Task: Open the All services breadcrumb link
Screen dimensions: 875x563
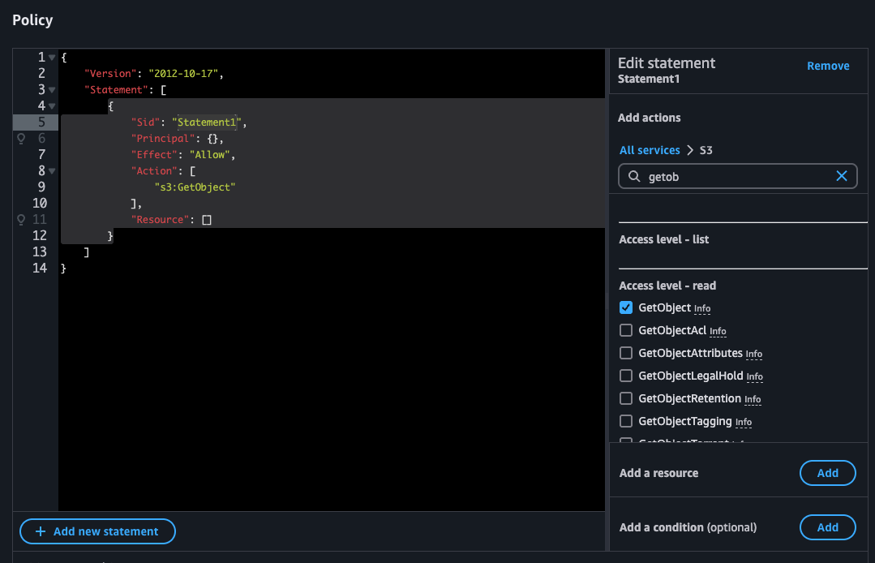Action: click(650, 150)
